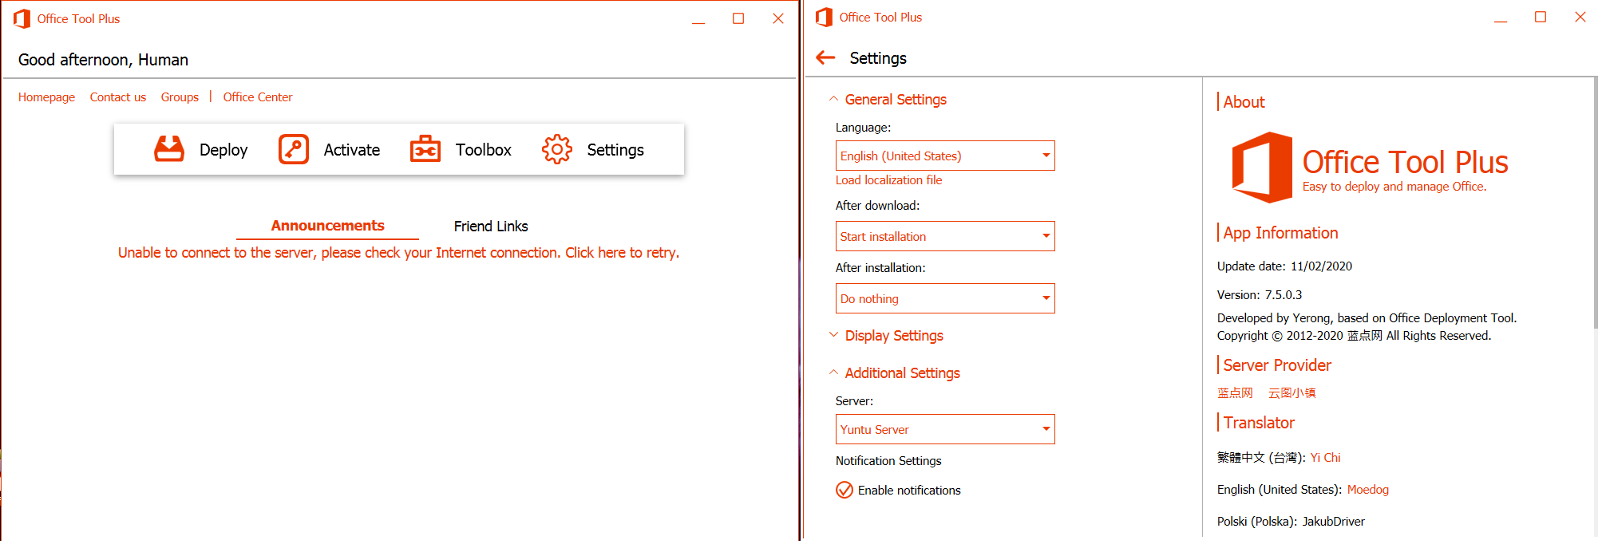1606x544 pixels.
Task: Close the Settings window
Action: [1580, 17]
